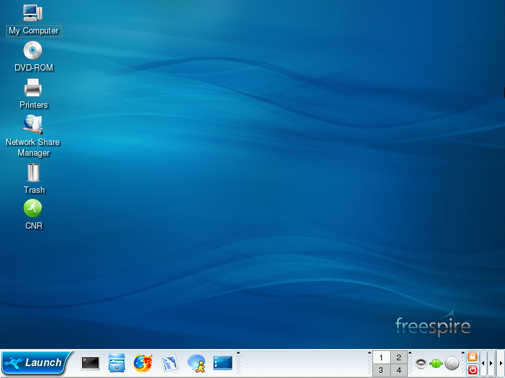Click the green network connection tray icon

[436, 363]
